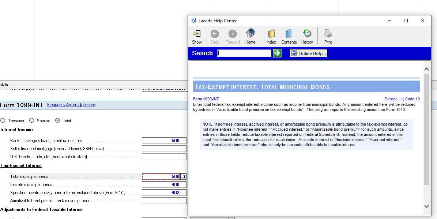Click the Total municipal bonds label

coord(29,177)
